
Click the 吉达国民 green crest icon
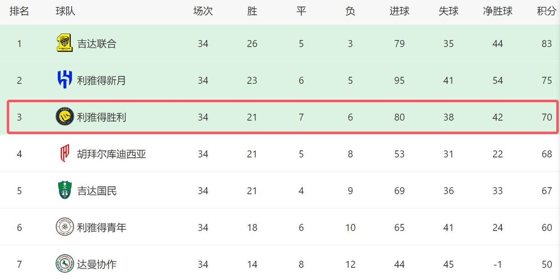[64, 190]
